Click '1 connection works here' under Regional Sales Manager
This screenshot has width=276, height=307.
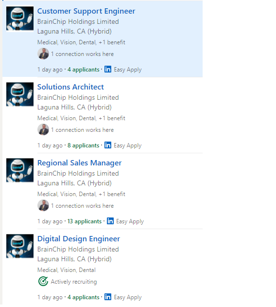pyautogui.click(x=82, y=206)
